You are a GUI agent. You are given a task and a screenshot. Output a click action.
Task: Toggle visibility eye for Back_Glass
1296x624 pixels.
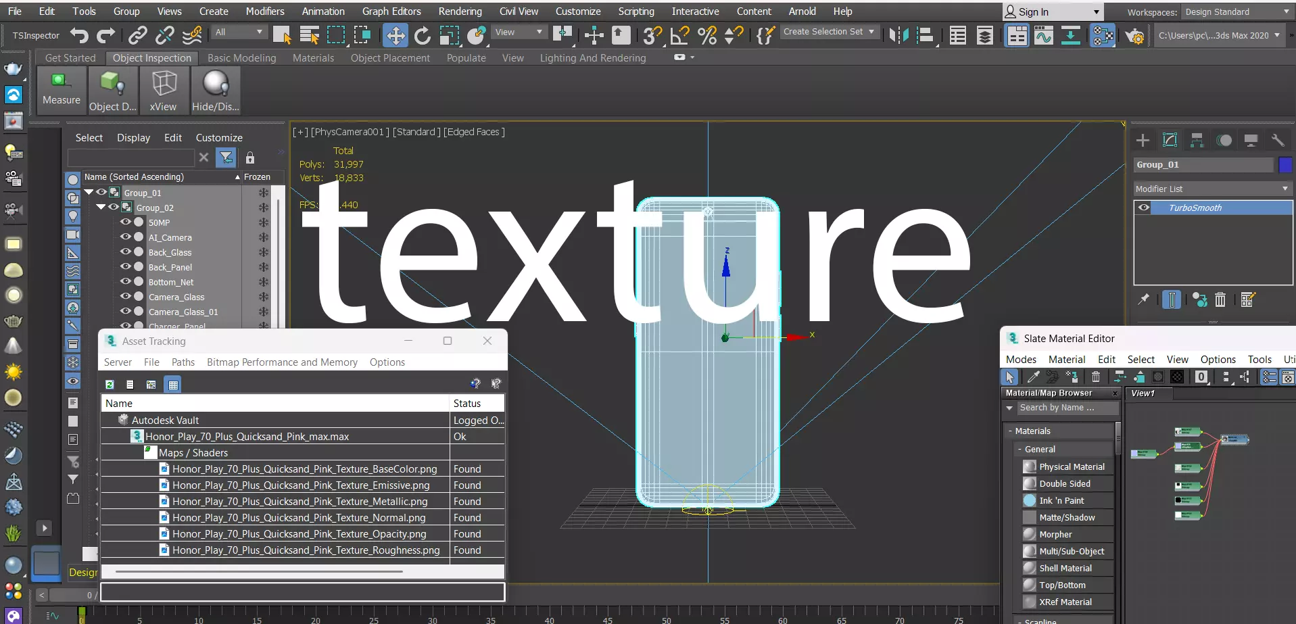click(125, 251)
